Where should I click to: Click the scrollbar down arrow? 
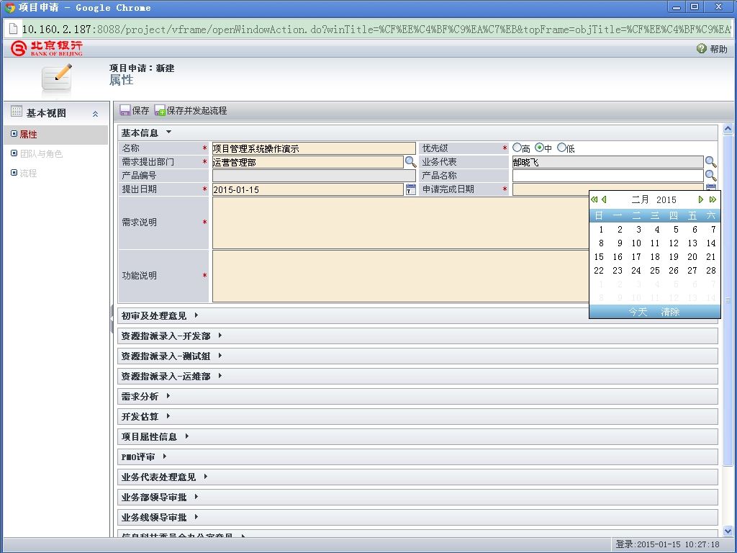click(x=728, y=531)
